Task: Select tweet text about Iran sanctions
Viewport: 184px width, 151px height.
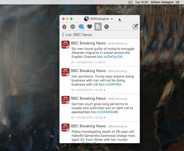Action: click(103, 80)
